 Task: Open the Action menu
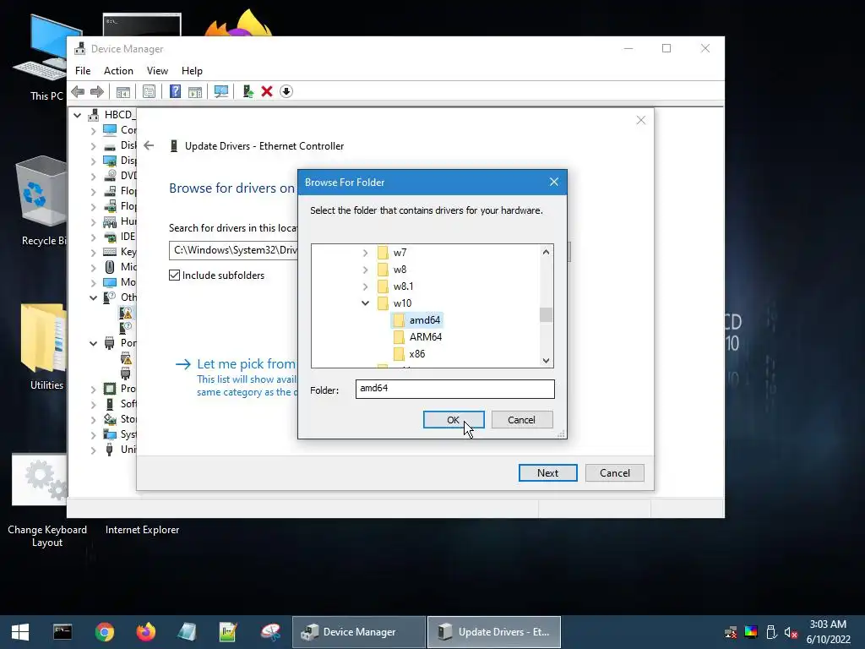pos(118,71)
